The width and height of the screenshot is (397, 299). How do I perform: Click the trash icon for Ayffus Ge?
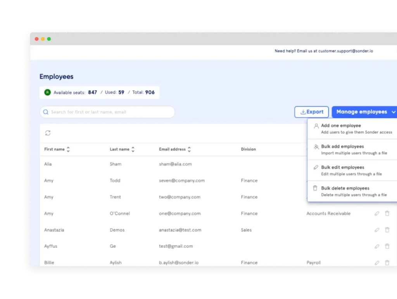pyautogui.click(x=387, y=246)
